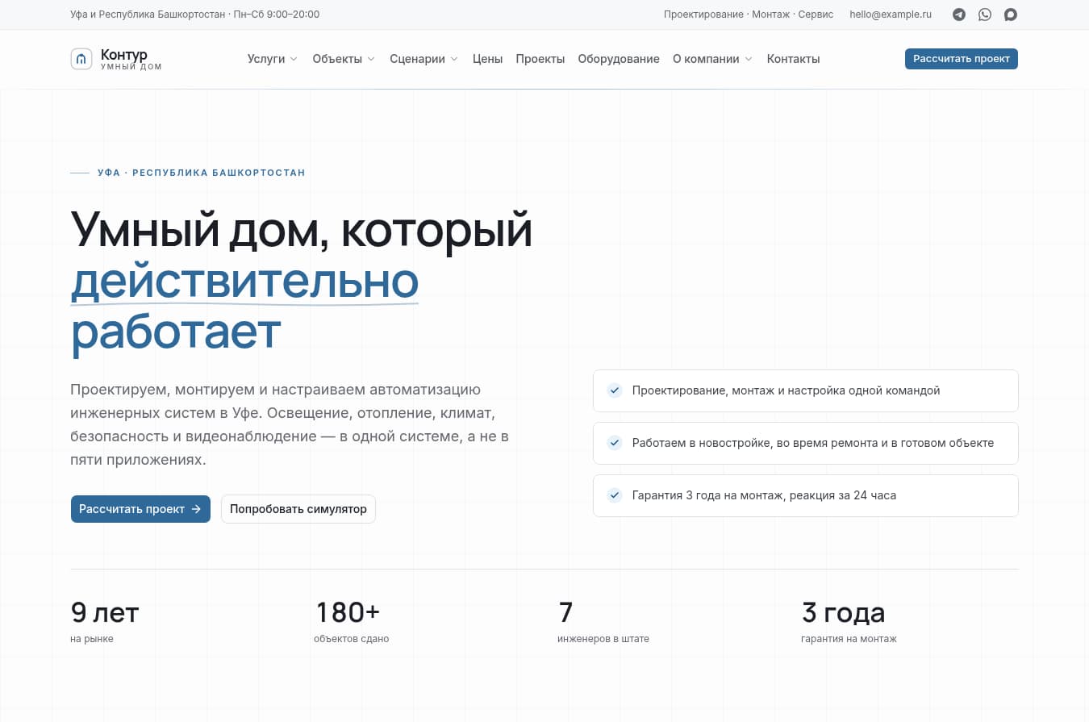
Task: Click the checkmark beside Работаем в новостройке
Action: coord(615,443)
